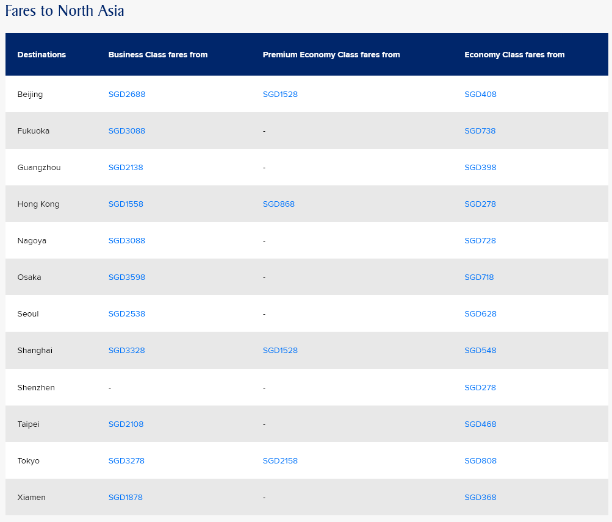This screenshot has height=522, width=612.
Task: Open Xiamen Business fare SGD1878
Action: click(x=125, y=498)
